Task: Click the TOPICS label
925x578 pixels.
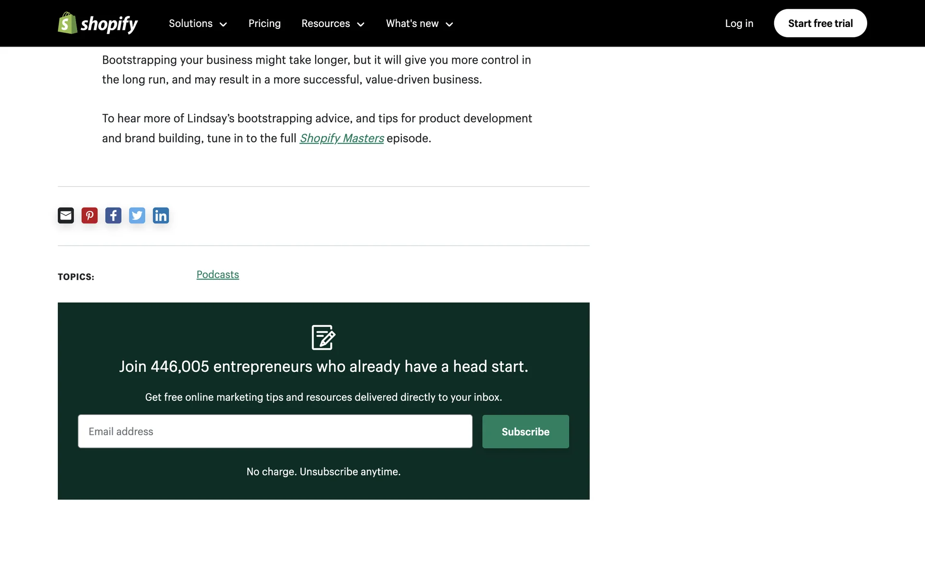Action: point(76,277)
